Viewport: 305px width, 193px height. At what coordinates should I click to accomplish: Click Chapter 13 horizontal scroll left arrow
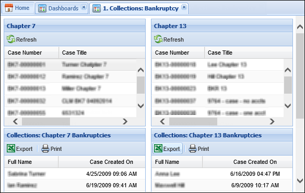coord(162,122)
